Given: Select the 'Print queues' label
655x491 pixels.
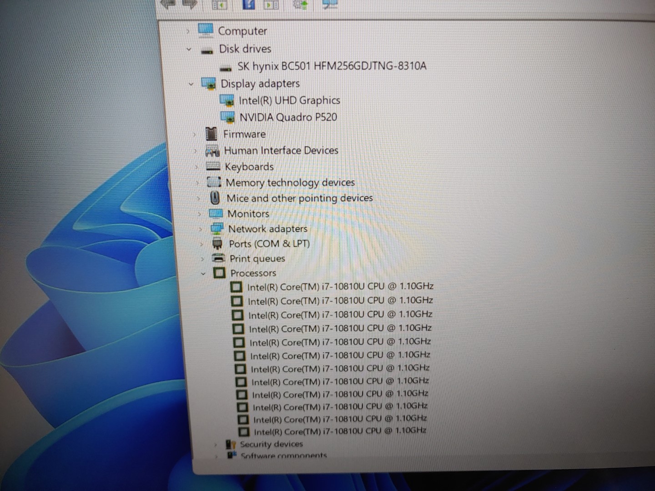Looking at the screenshot, I should coord(257,259).
